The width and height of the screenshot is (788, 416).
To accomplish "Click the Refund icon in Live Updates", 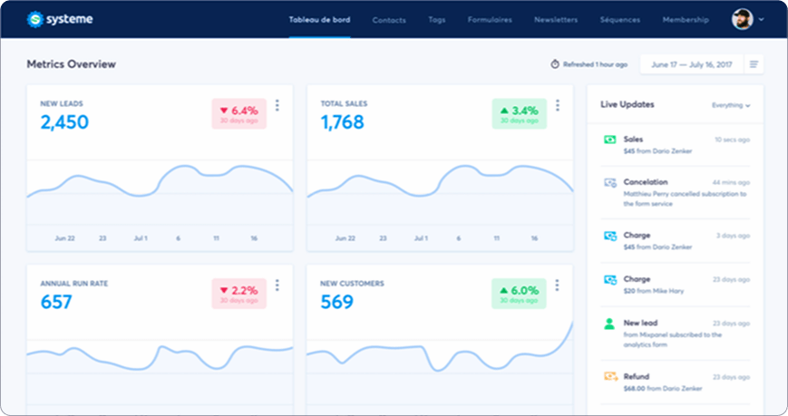I will [610, 376].
